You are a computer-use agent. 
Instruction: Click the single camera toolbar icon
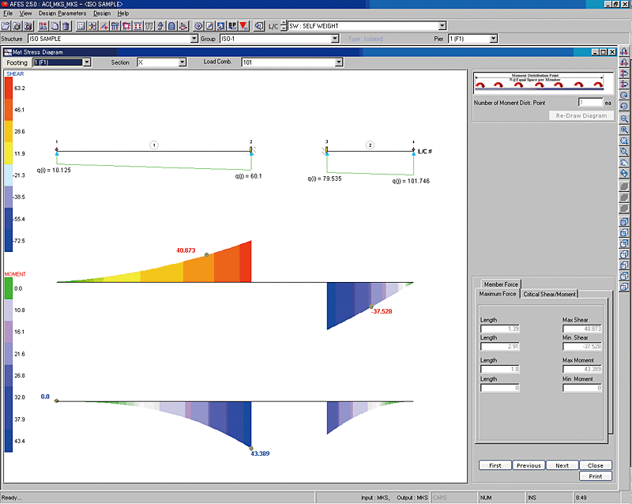[17, 26]
